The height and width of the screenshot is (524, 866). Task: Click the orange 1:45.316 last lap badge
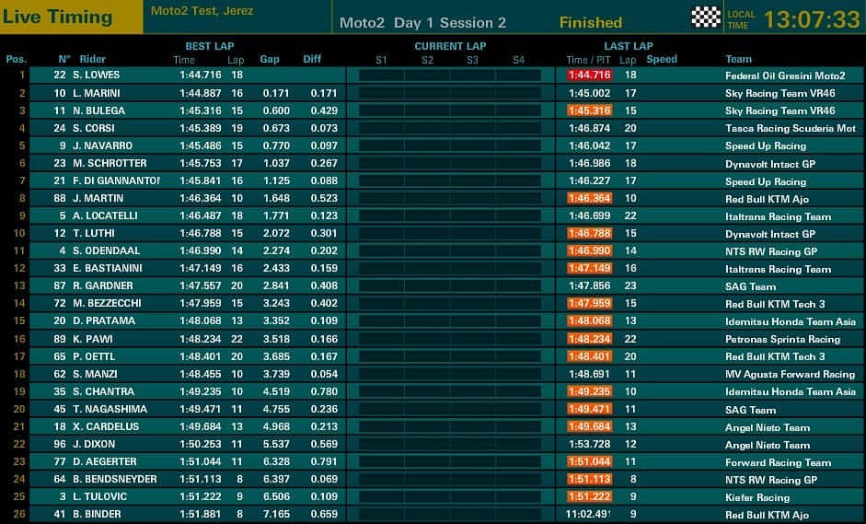coord(589,111)
